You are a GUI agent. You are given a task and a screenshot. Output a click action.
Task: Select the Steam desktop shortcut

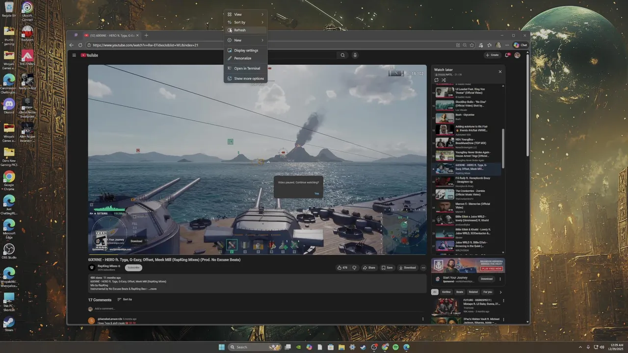click(x=9, y=324)
